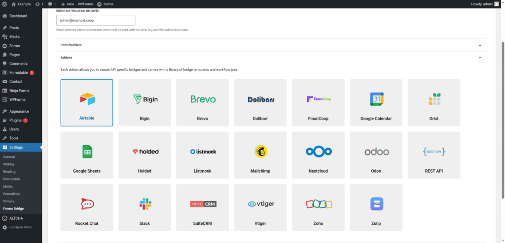Click the error notification receiver email field
Image resolution: width=505 pixels, height=243 pixels.
pos(96,20)
